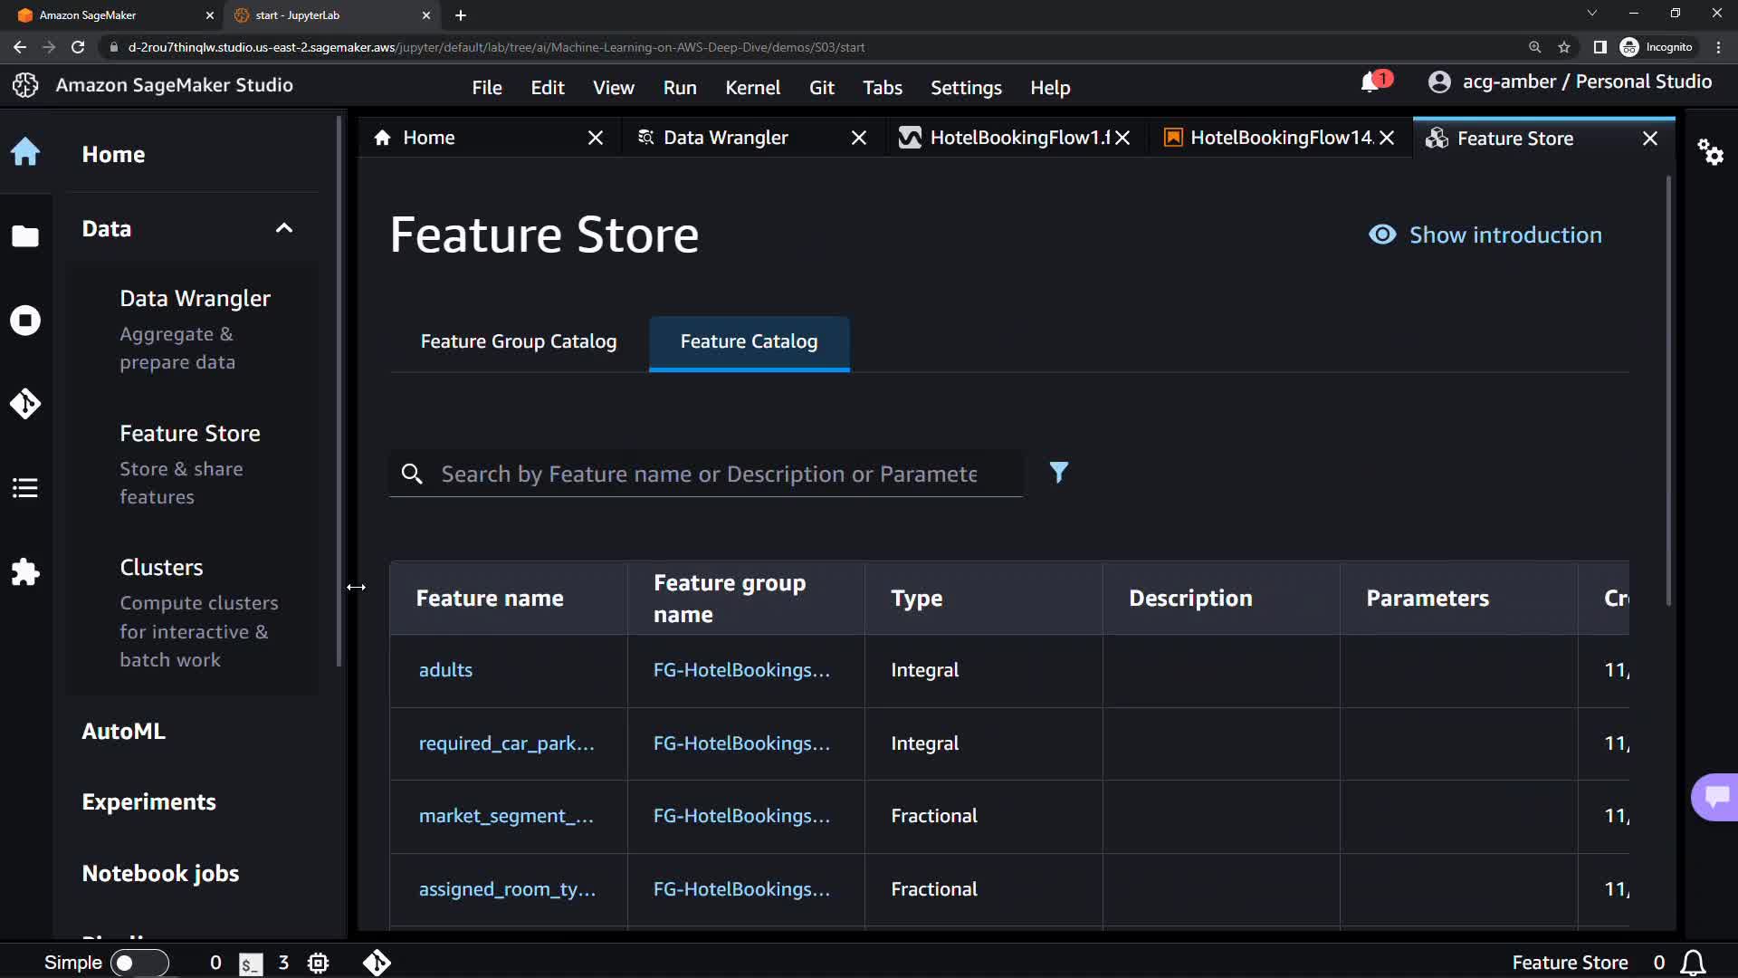This screenshot has width=1738, height=978.
Task: Open table of contents list icon
Action: click(x=25, y=488)
